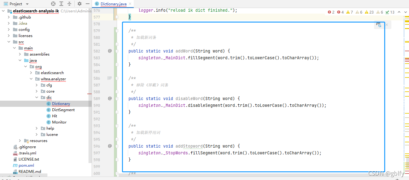Expand the assemblies folder
Viewport: 409px width, 180px height.
pos(20,54)
